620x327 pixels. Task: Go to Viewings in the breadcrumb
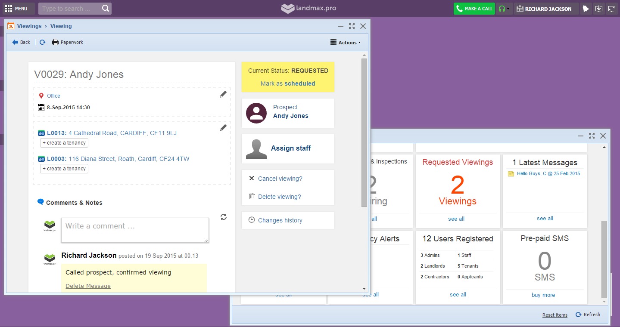tap(29, 26)
